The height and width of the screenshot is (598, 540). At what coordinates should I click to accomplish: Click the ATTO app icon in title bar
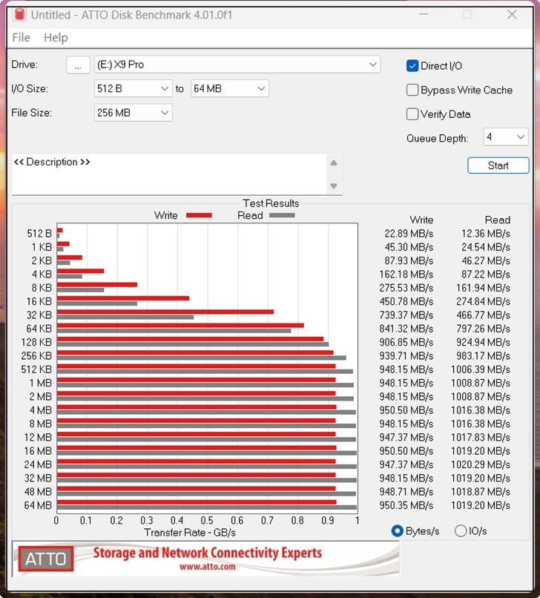19,15
